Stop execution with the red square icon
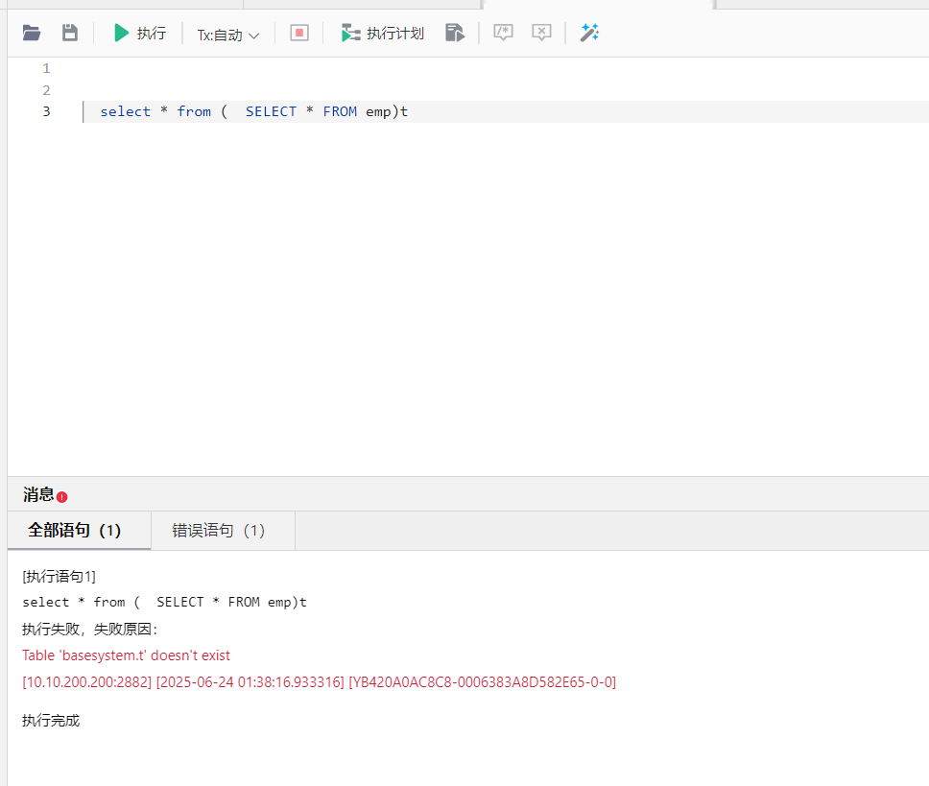 tap(299, 33)
